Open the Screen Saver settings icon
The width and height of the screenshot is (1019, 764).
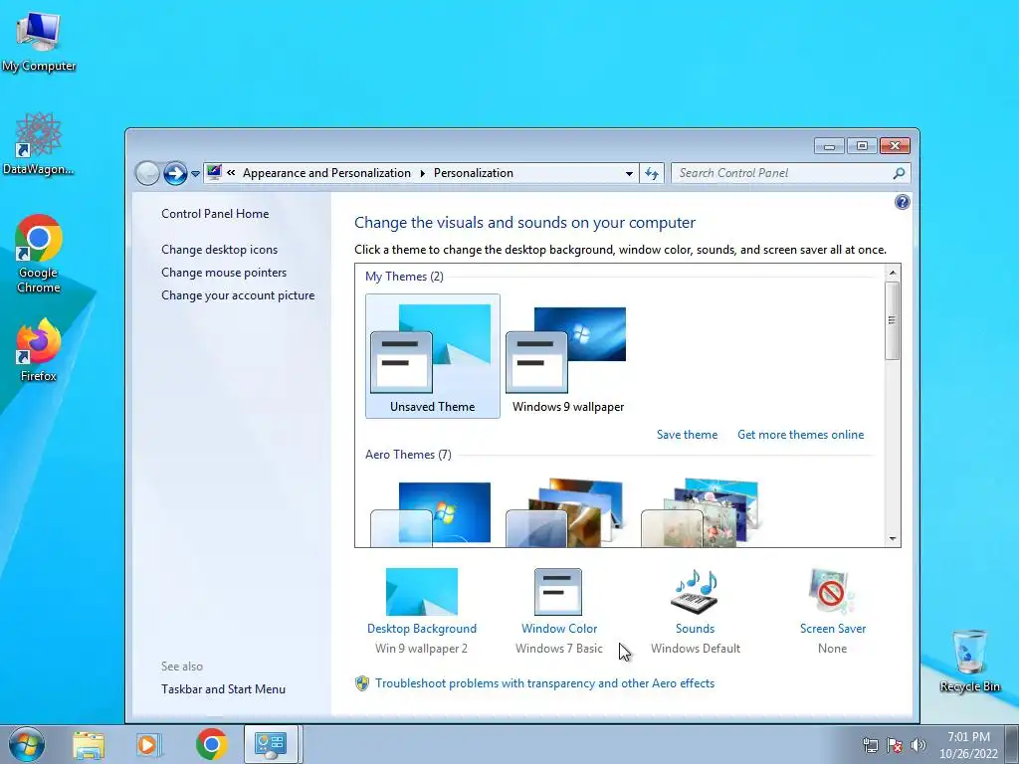[833, 591]
